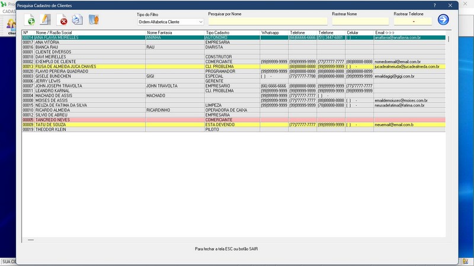Image resolution: width=474 pixels, height=266 pixels.
Task: Click the edit client pencil icon
Action: pos(46,20)
